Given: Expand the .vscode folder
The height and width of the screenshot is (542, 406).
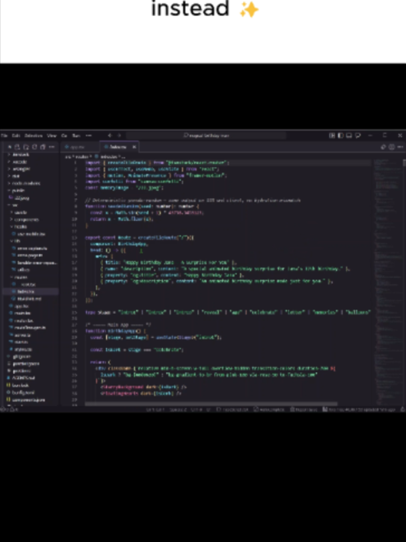Looking at the screenshot, I should point(29,162).
